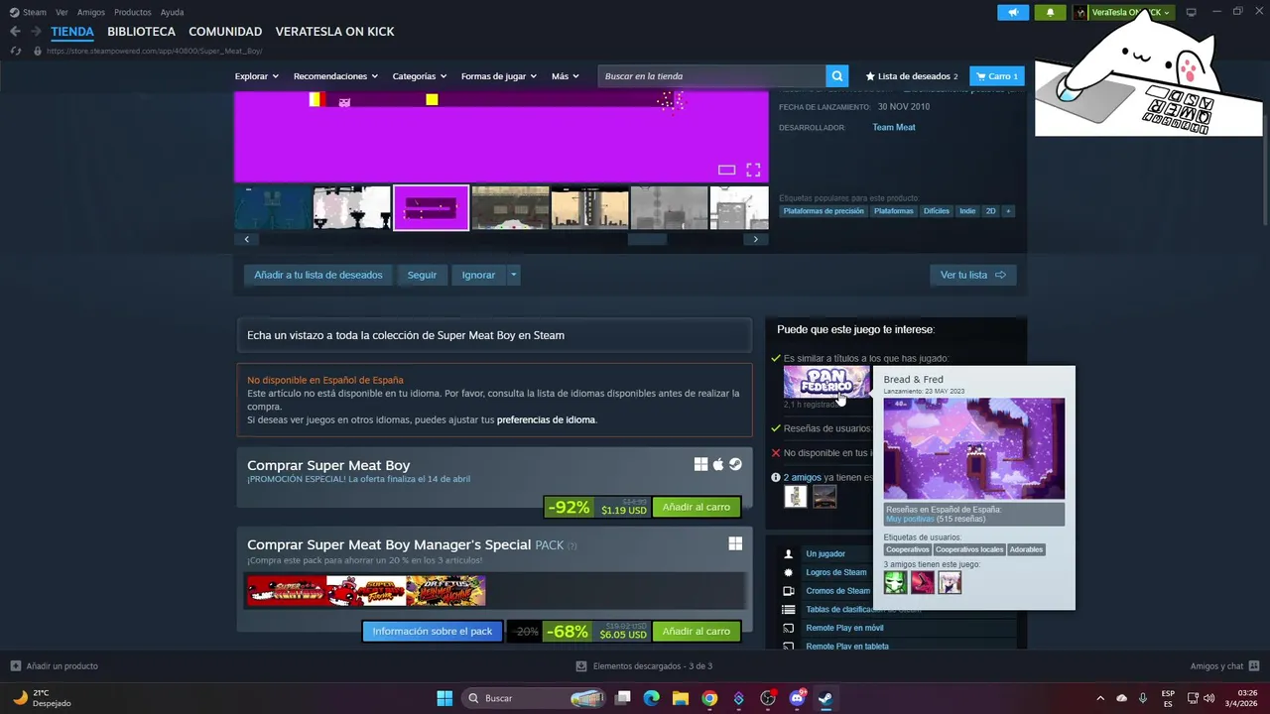Add Manager's Special pack to cart

pyautogui.click(x=696, y=631)
